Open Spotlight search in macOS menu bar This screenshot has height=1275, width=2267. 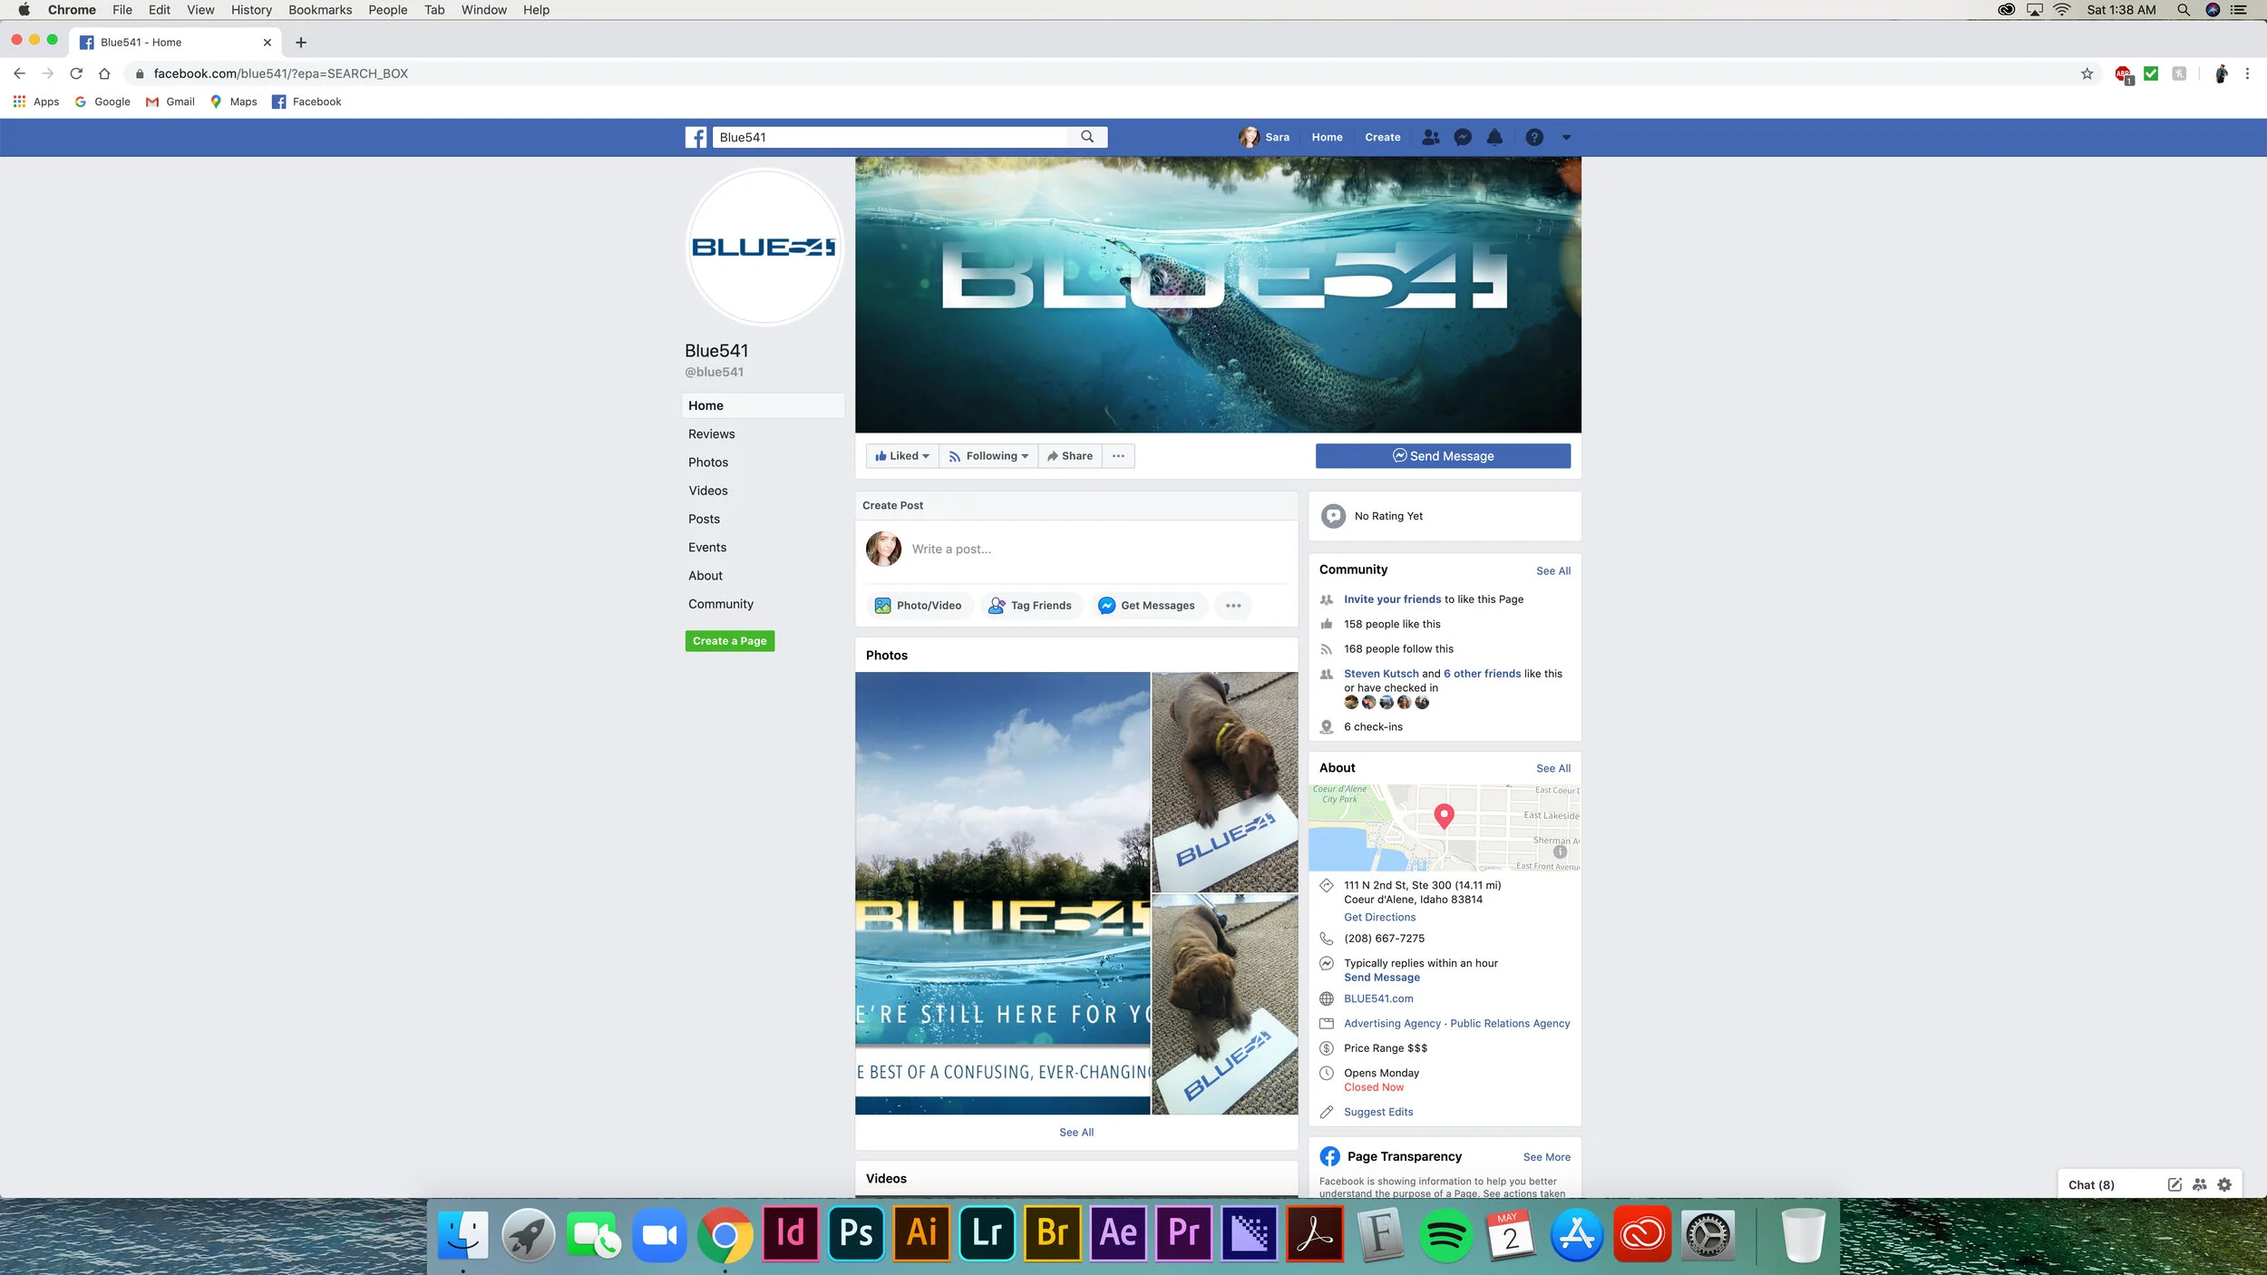coord(2184,10)
